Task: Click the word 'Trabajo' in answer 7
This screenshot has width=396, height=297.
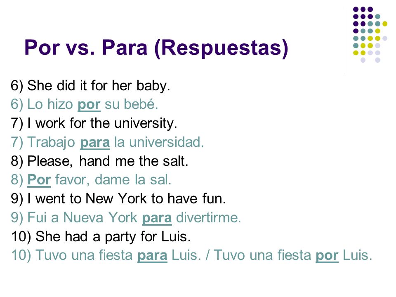Action: pos(51,142)
